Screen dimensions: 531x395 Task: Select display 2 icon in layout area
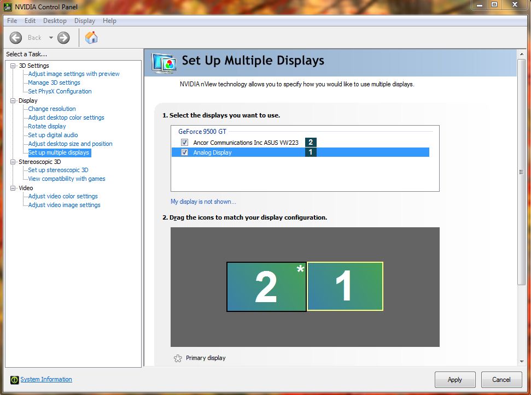coord(266,287)
